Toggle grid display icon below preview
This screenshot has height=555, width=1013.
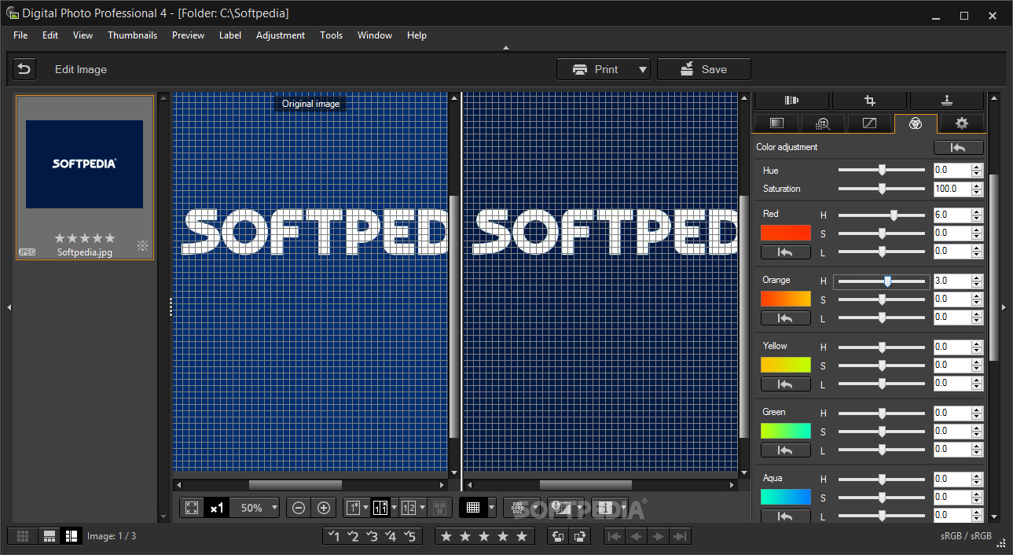pyautogui.click(x=473, y=508)
